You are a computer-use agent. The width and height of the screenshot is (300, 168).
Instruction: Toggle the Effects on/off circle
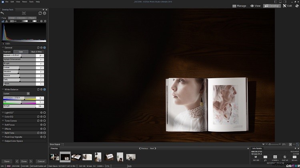[x=44, y=129]
